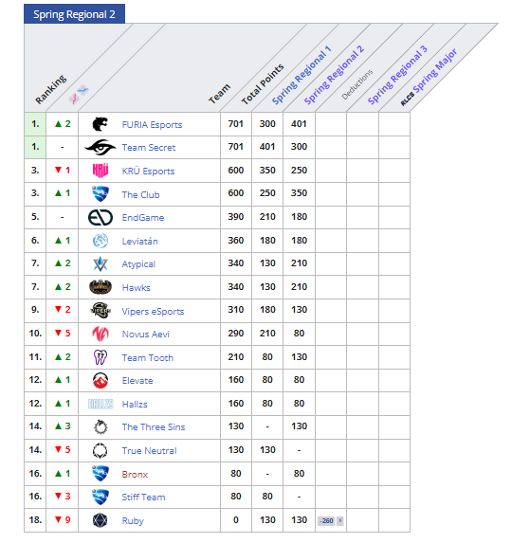
Task: Click the -260 deduction badge
Action: [327, 521]
